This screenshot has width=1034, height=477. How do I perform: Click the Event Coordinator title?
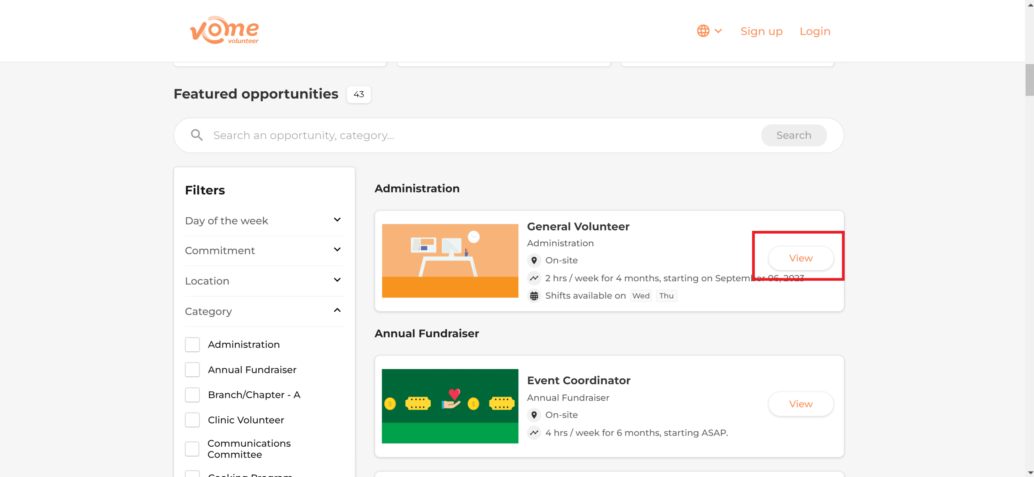(x=578, y=380)
